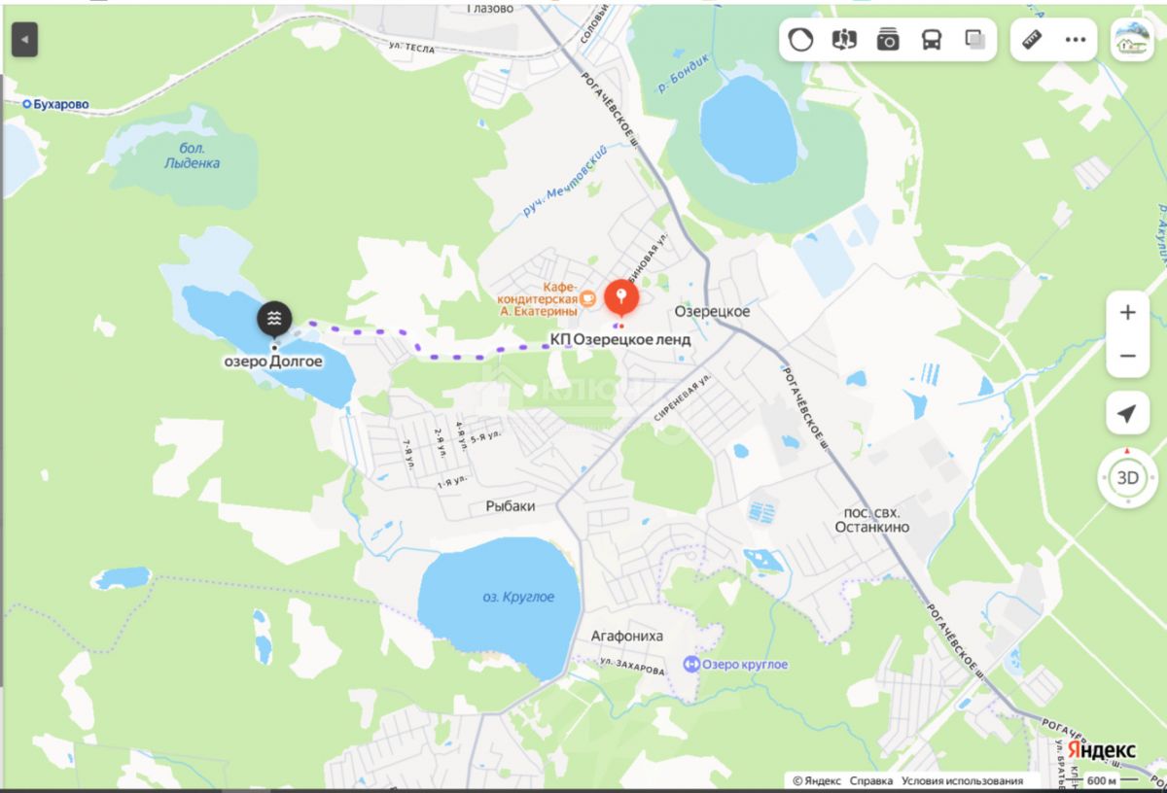The image size is (1167, 793).
Task: Zoom in with the plus button
Action: 1127,313
